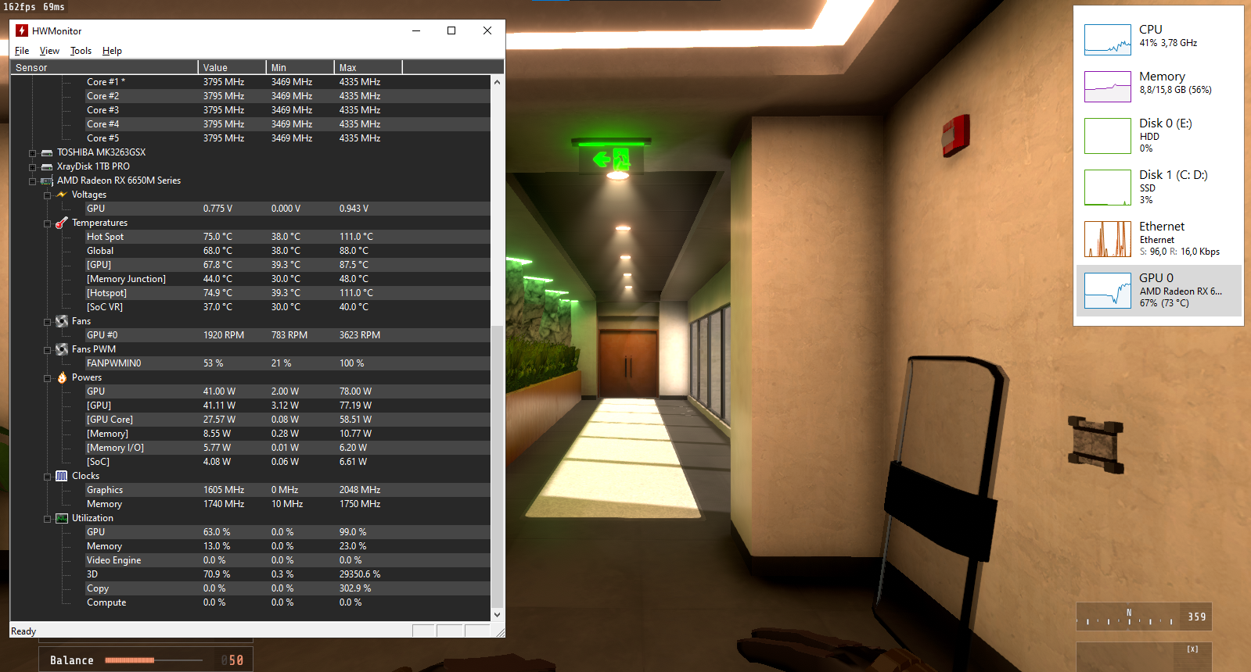Click the HWMonitor lightning app icon

(22, 30)
